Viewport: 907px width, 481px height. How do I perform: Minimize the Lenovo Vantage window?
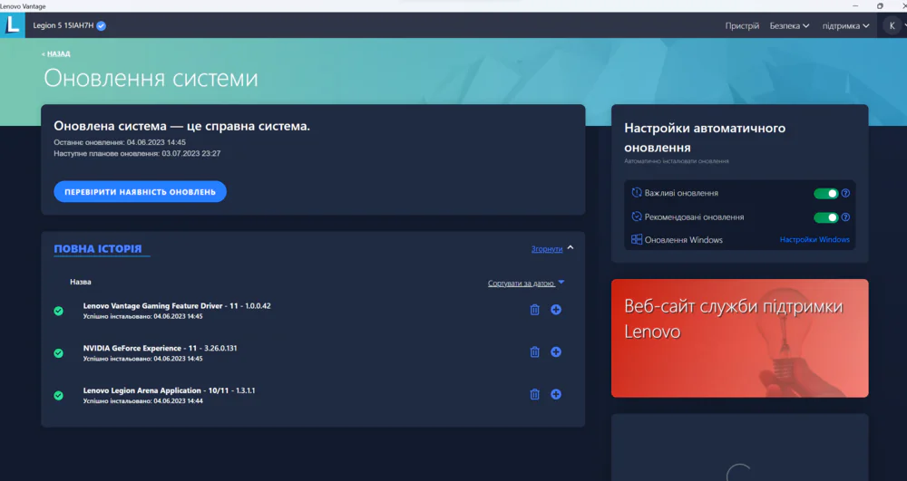(855, 5)
